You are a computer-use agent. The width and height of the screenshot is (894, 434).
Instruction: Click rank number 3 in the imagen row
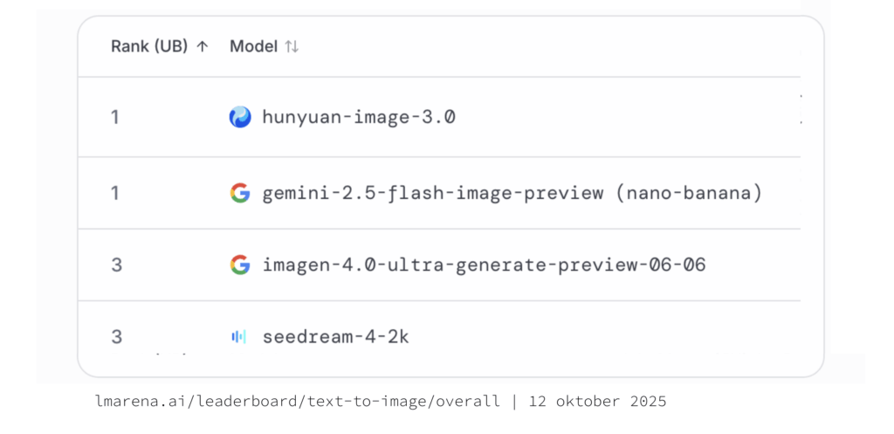coord(116,265)
